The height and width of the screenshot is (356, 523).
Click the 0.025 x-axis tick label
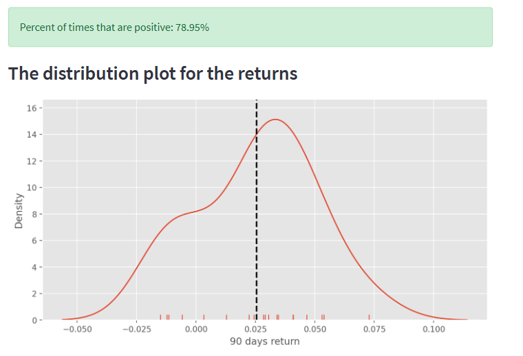255,329
